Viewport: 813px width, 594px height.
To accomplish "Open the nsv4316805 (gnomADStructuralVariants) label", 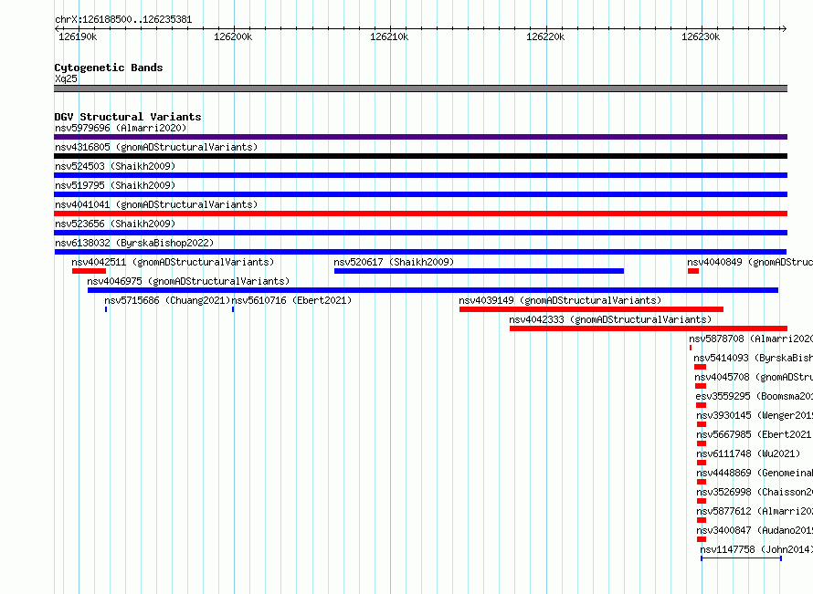I will click(156, 147).
